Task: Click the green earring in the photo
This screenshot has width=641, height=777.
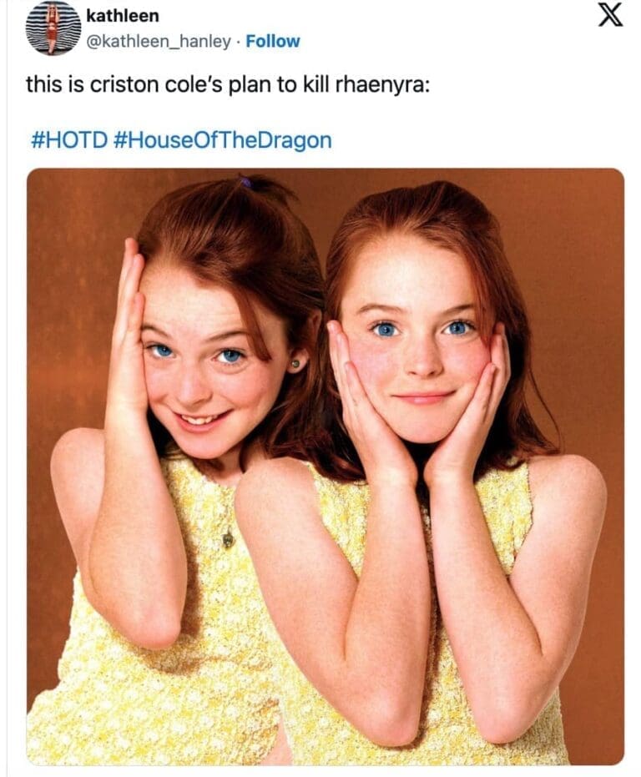Action: (295, 364)
